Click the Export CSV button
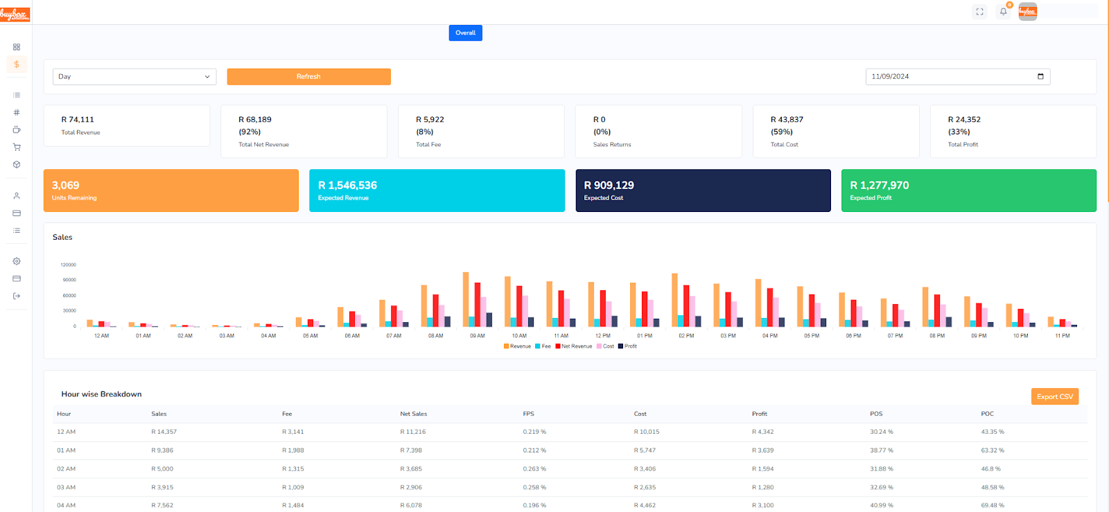The height and width of the screenshot is (512, 1109). coord(1055,396)
